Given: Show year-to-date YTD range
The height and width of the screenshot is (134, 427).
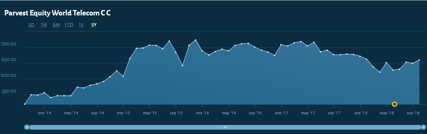Looking at the screenshot, I should [x=69, y=25].
